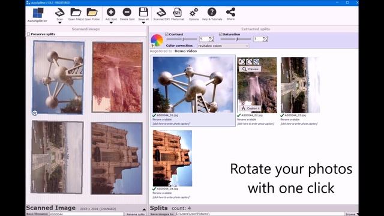Rotate the waterfall split counter-clockwise

242,62
